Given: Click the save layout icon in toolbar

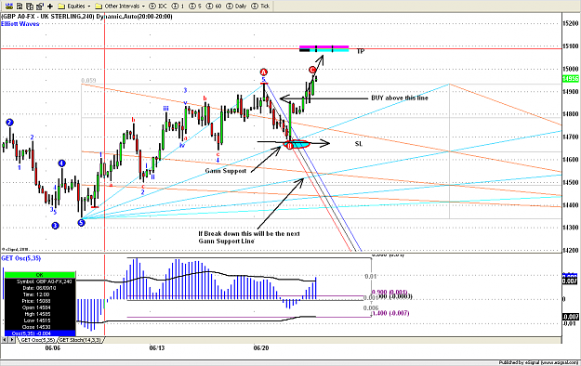Looking at the screenshot, I should (29, 6).
